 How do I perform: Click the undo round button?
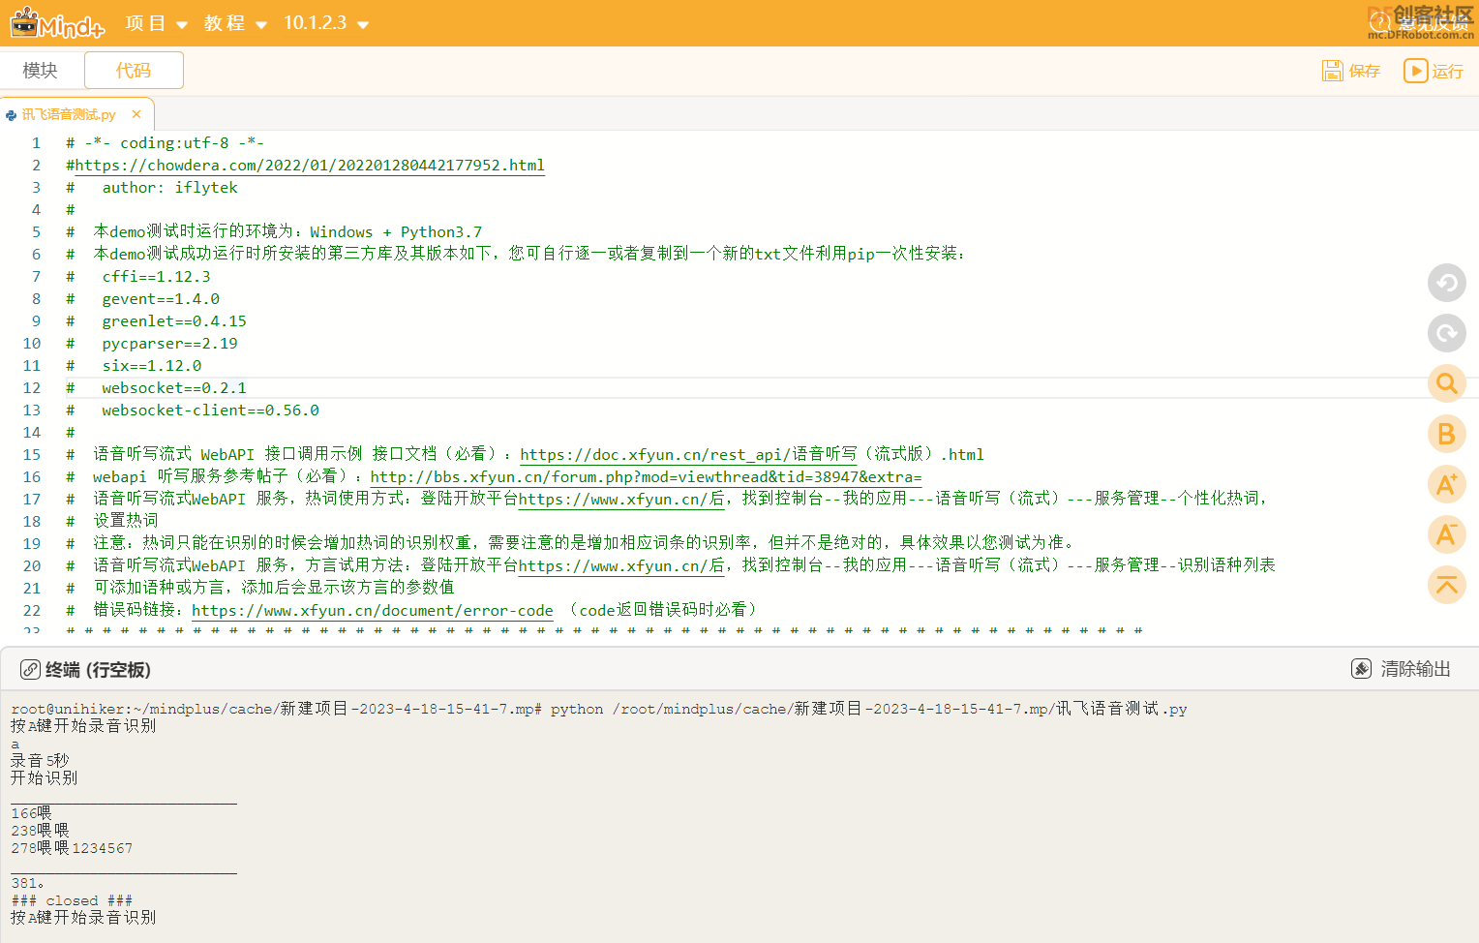pos(1447,283)
